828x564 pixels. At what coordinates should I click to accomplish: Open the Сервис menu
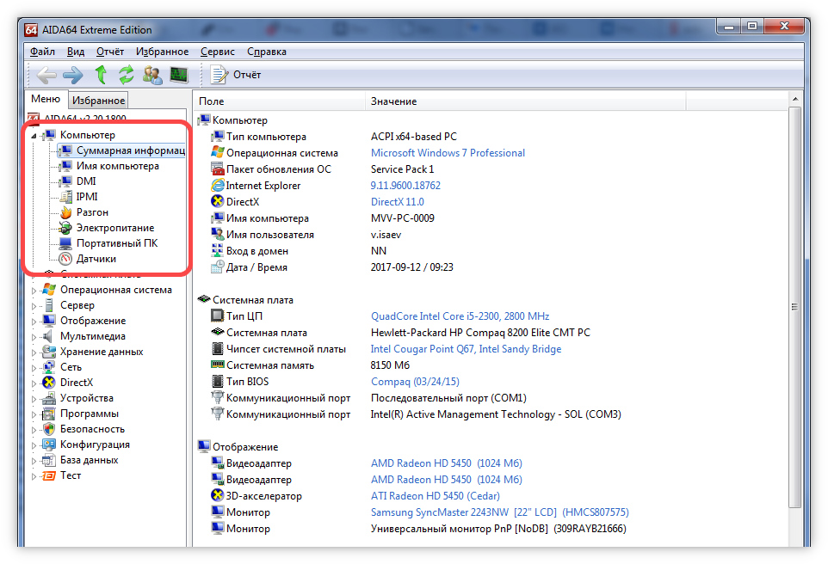(x=218, y=52)
